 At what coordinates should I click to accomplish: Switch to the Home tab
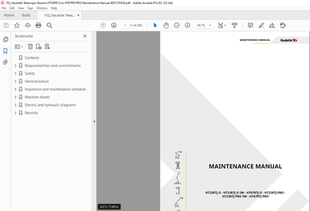coord(9,15)
